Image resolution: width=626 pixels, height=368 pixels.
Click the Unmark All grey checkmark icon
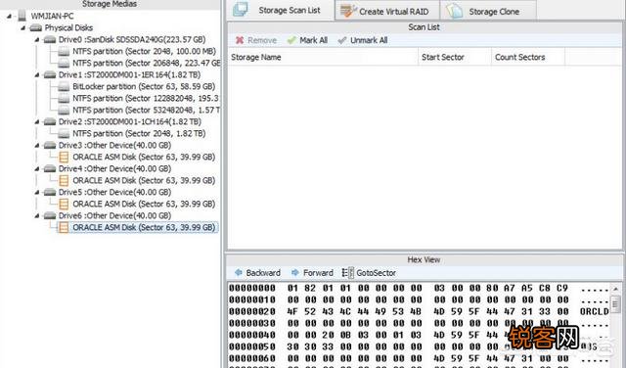342,40
